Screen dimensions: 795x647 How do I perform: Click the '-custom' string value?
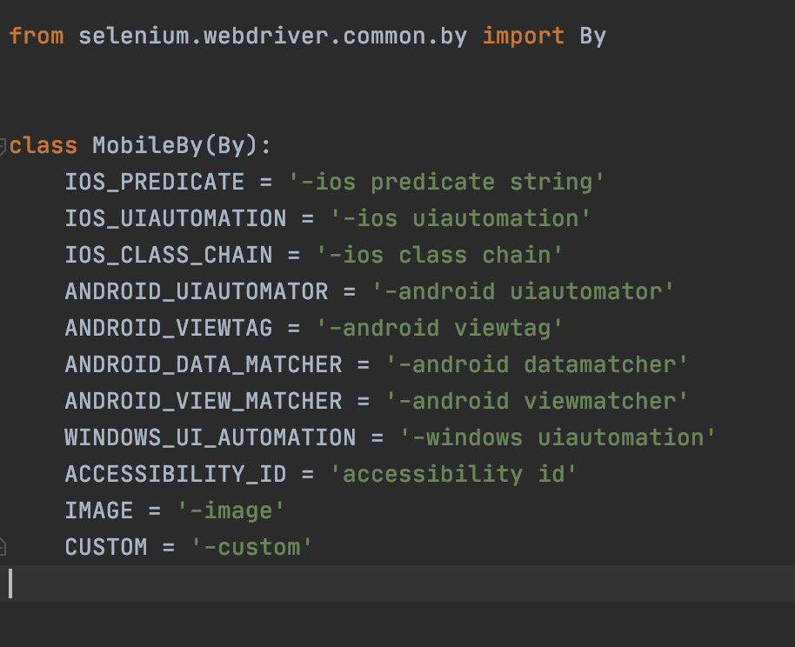point(251,547)
